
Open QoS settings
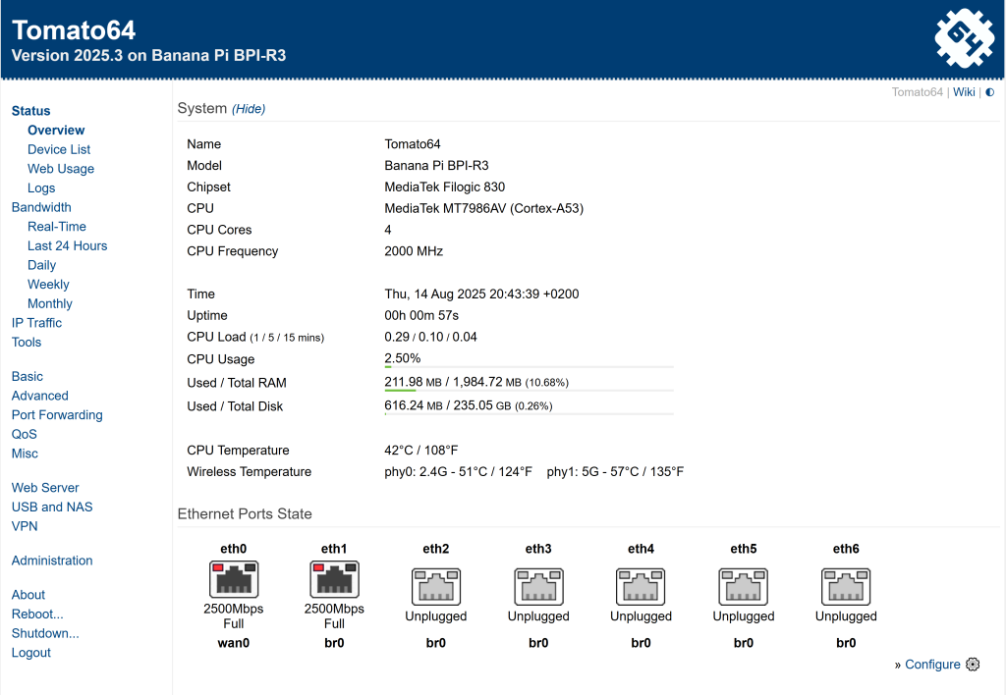click(25, 434)
